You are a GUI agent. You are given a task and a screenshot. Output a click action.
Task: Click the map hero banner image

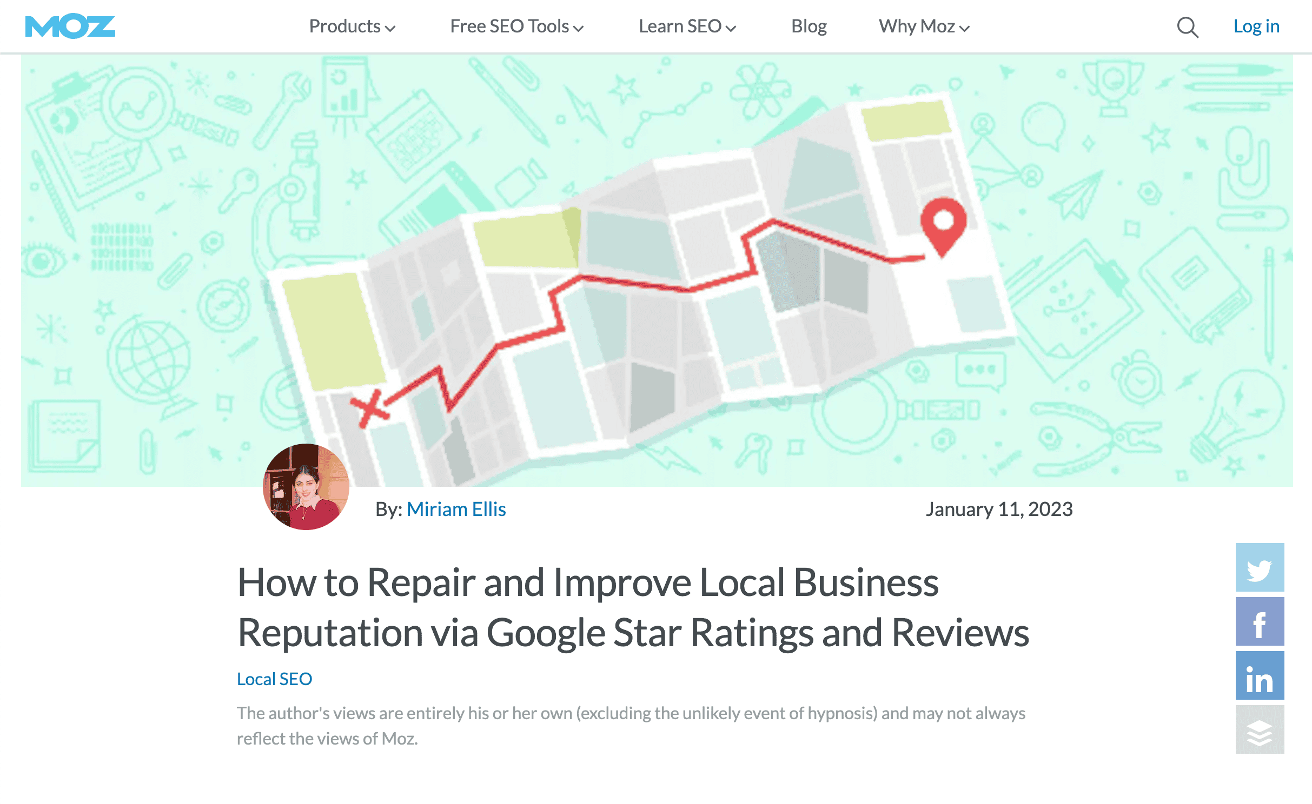(x=657, y=270)
